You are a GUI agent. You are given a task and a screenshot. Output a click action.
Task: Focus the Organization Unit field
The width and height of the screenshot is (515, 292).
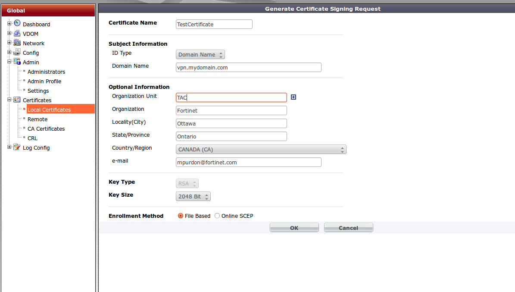(x=231, y=97)
